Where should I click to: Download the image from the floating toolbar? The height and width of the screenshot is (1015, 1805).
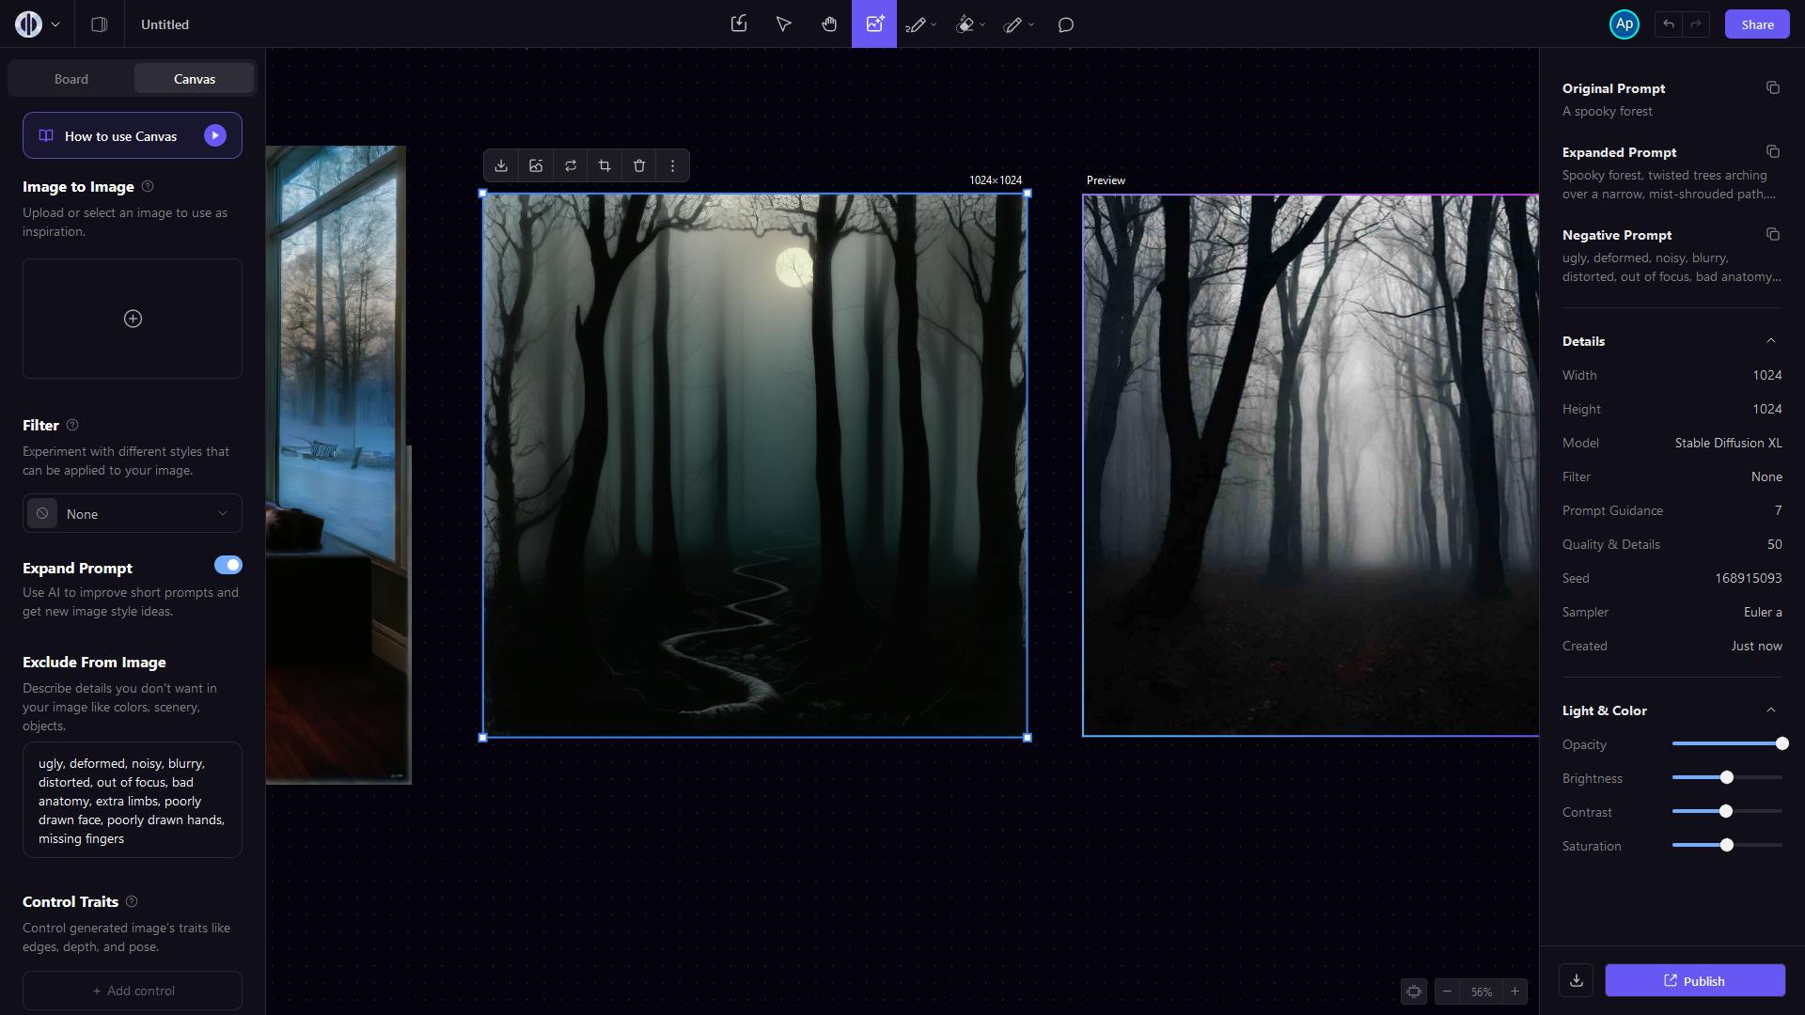(x=501, y=165)
